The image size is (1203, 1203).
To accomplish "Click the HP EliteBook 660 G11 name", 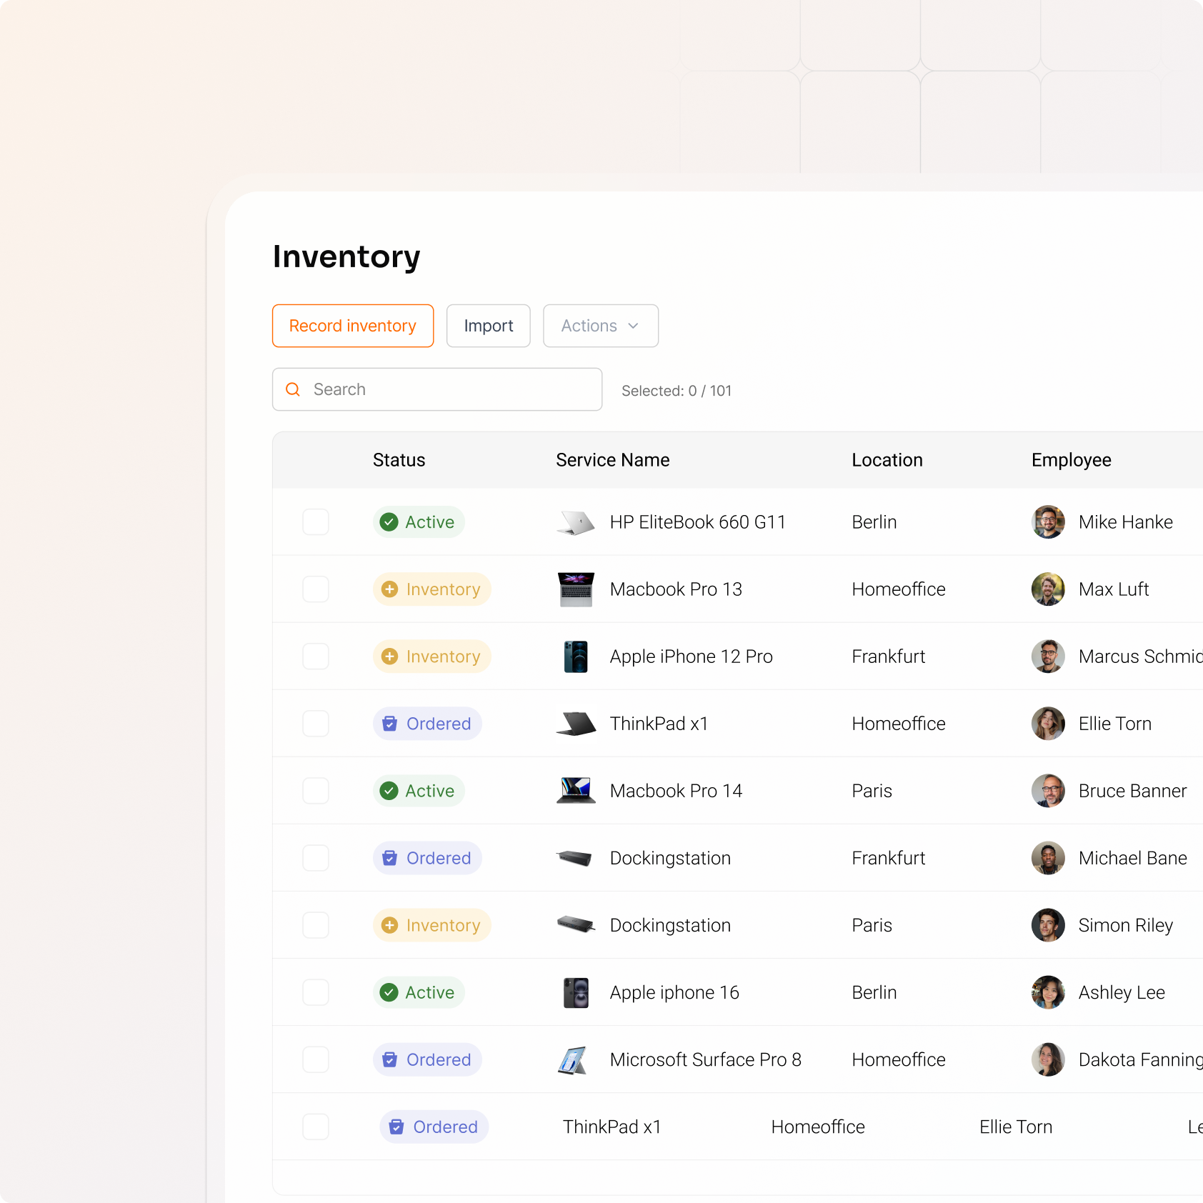I will click(697, 522).
